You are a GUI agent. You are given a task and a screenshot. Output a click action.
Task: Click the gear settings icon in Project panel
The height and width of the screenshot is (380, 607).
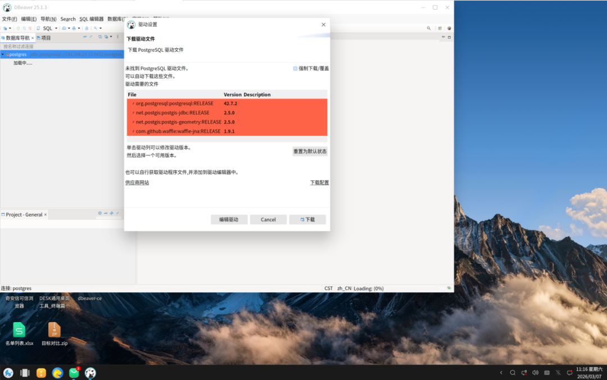[x=100, y=213]
